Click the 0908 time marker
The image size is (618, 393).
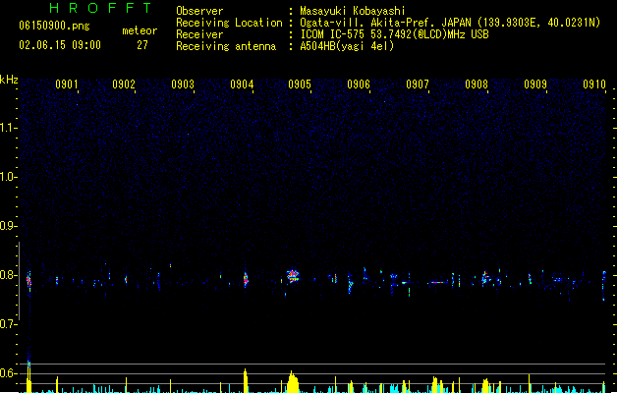[x=477, y=84]
